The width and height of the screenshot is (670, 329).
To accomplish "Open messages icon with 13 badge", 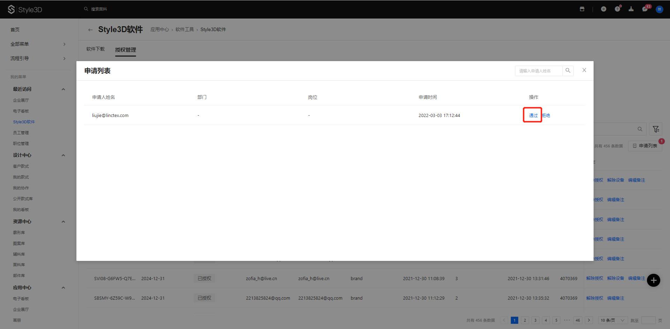I will click(x=645, y=9).
